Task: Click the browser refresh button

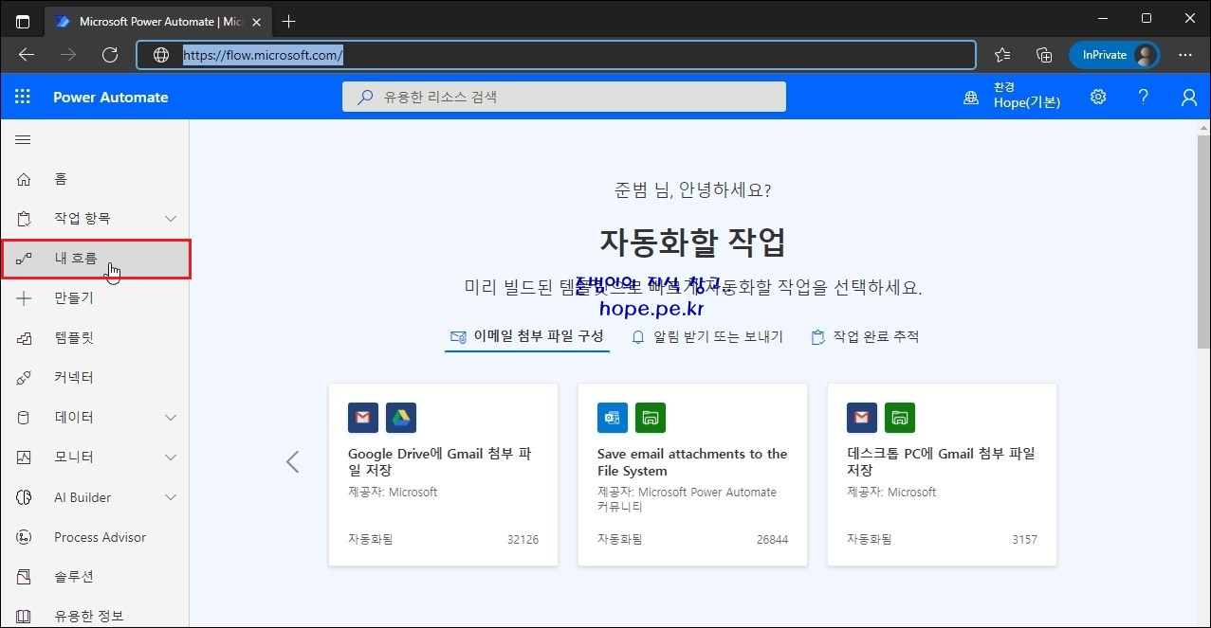Action: 110,55
